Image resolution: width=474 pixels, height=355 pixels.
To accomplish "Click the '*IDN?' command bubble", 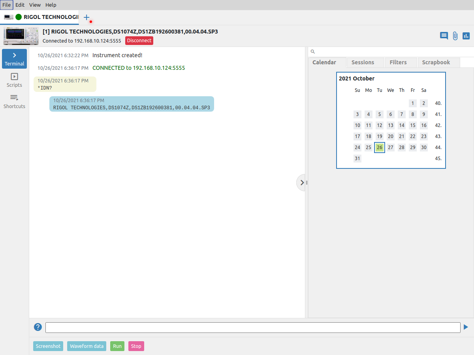I will (65, 84).
